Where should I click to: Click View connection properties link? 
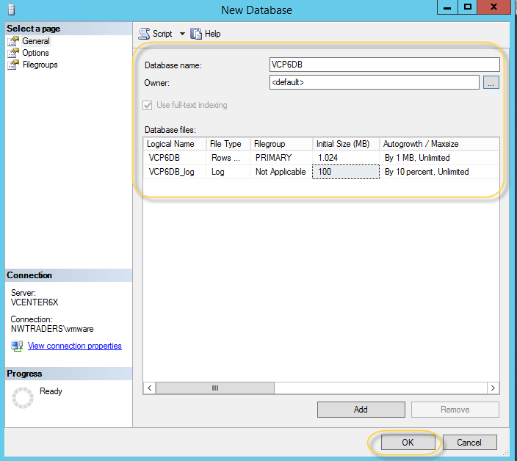pos(74,346)
